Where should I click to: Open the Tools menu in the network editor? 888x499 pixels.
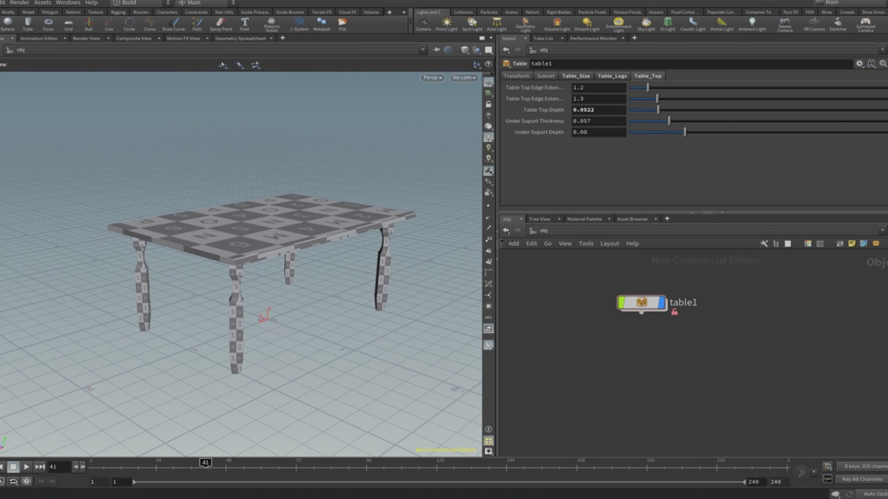586,243
